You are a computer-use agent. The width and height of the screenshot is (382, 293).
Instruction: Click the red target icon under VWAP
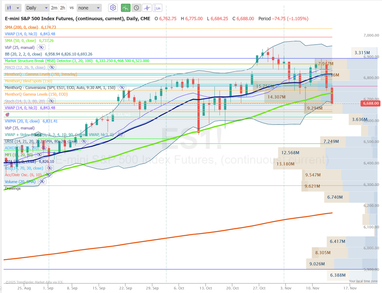click(x=7, y=115)
